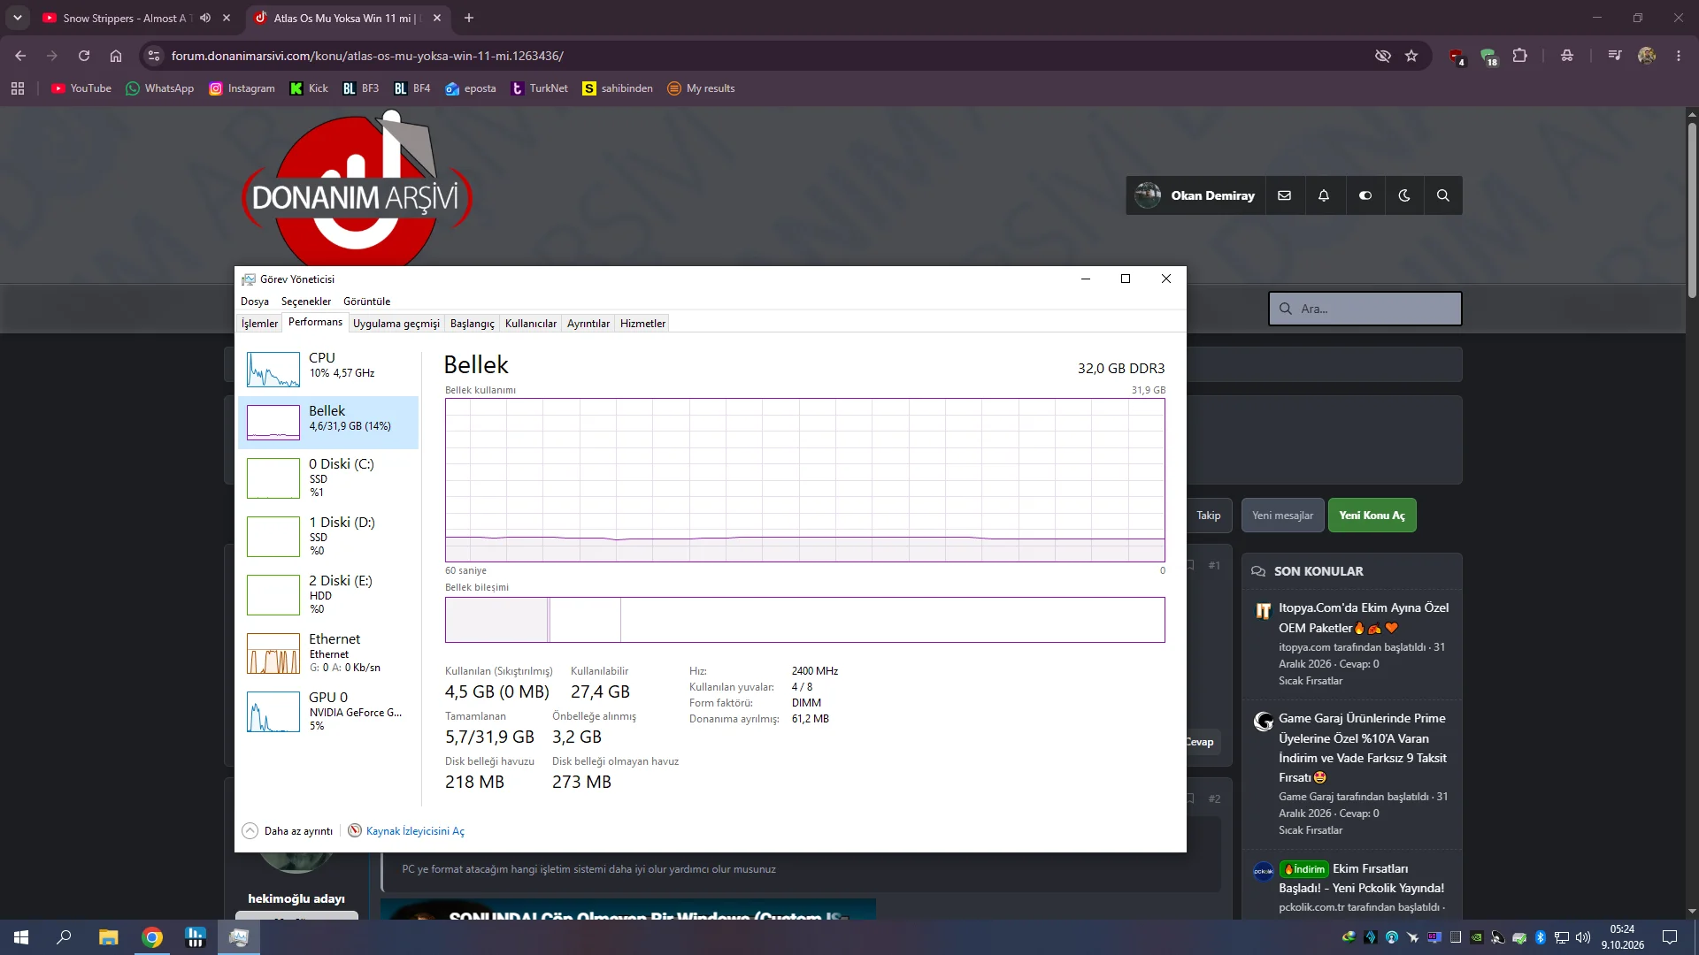
Task: Switch to Uygulama geçmişi tab
Action: click(396, 324)
